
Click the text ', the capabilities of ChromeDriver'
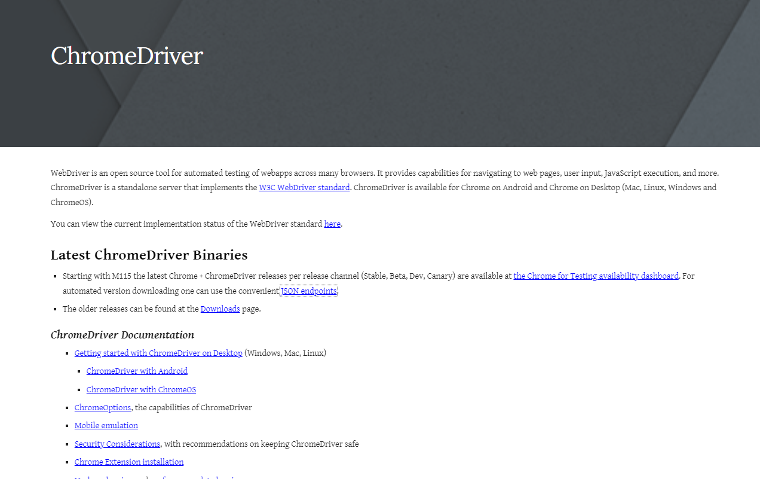[x=192, y=408]
